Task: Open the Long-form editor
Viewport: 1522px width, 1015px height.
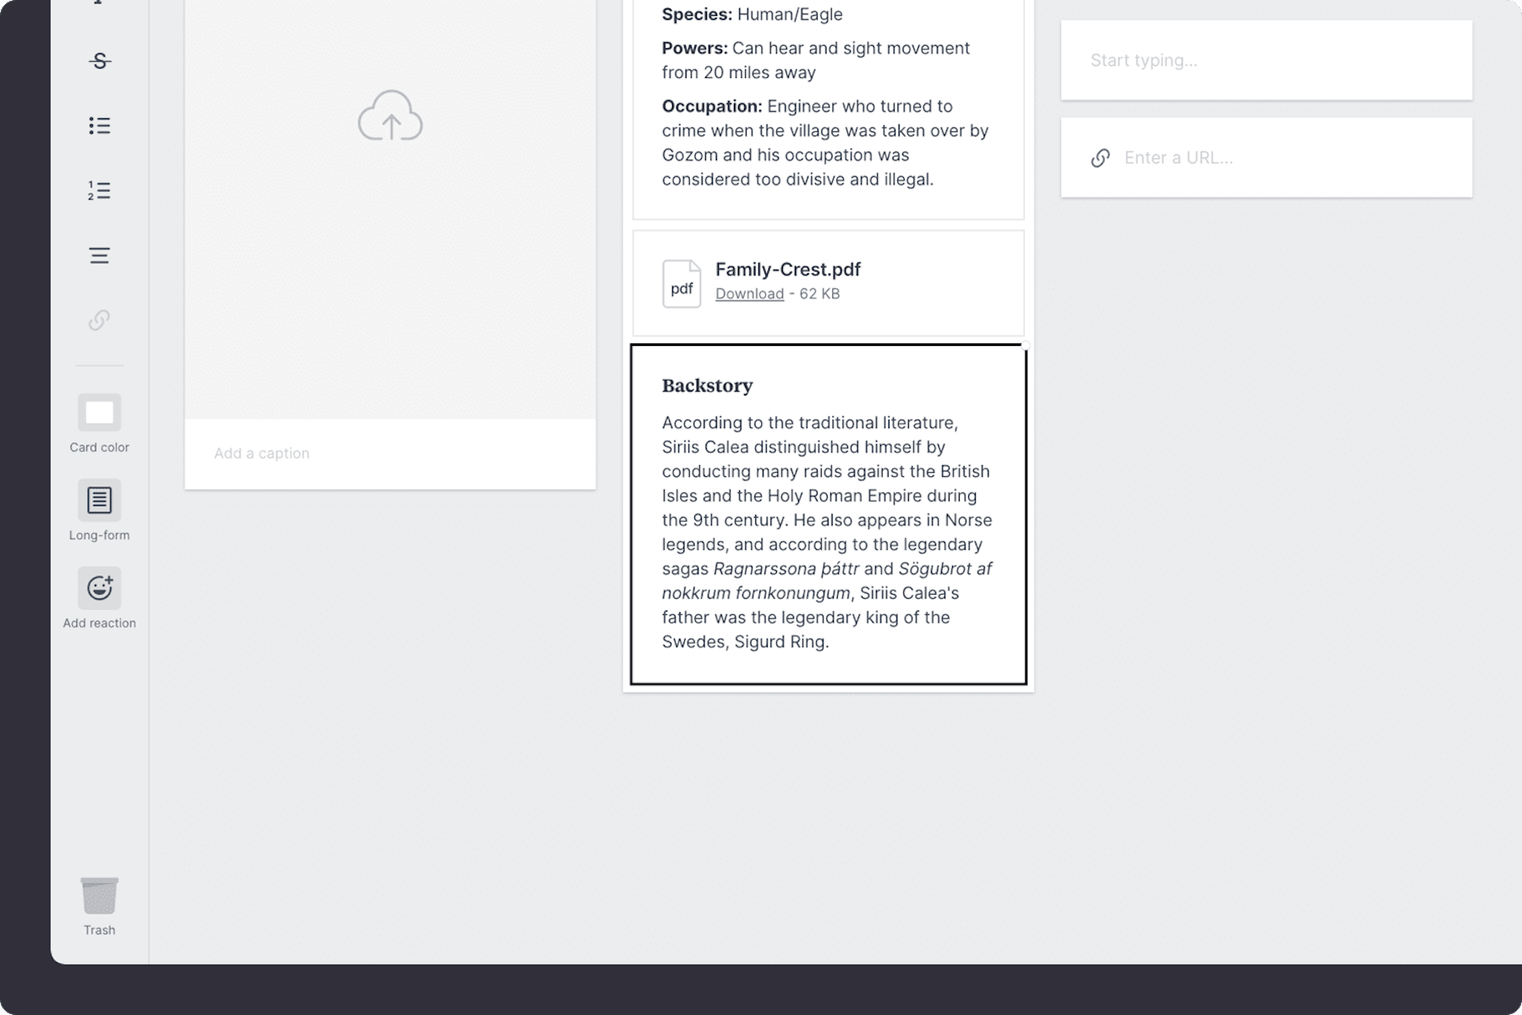Action: [x=99, y=500]
